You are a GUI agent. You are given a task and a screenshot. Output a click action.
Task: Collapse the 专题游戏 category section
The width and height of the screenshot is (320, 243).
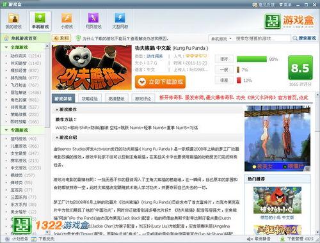[6, 130]
